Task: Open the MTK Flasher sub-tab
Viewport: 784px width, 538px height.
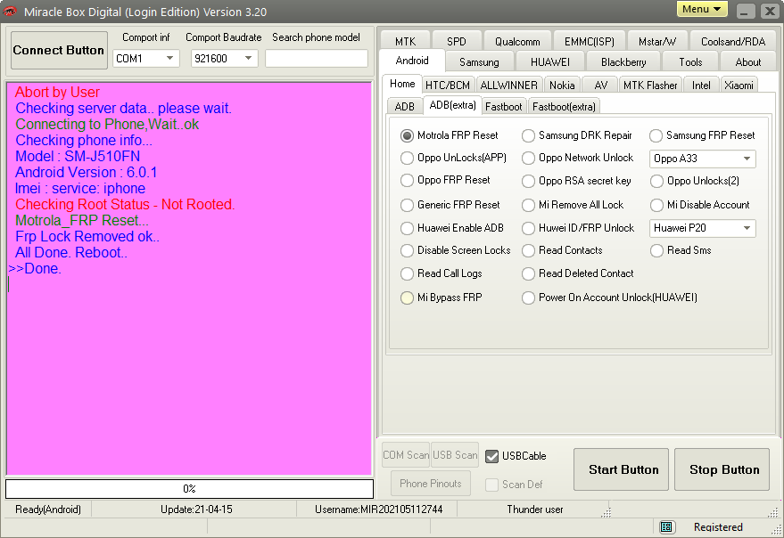Action: click(650, 86)
